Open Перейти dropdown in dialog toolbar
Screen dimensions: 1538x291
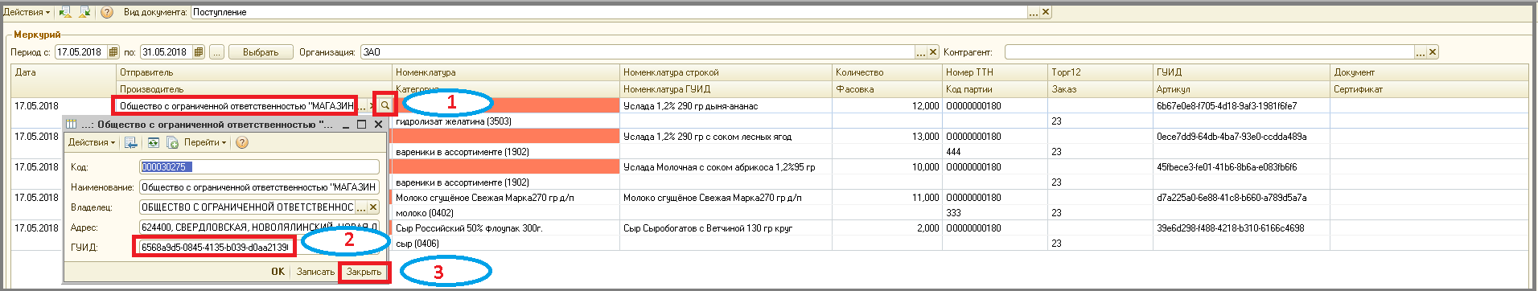pos(204,142)
